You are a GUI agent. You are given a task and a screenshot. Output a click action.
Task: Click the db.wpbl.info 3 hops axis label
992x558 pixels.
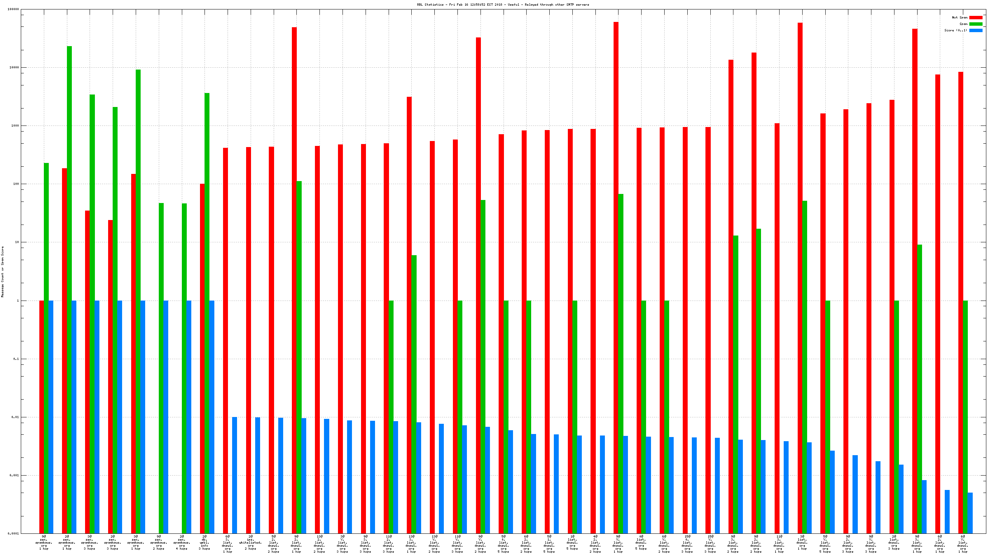[205, 542]
